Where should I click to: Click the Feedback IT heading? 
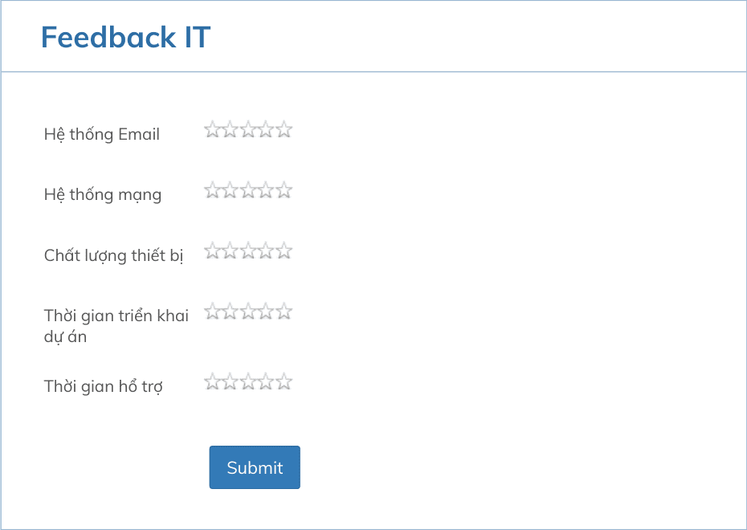tap(126, 37)
